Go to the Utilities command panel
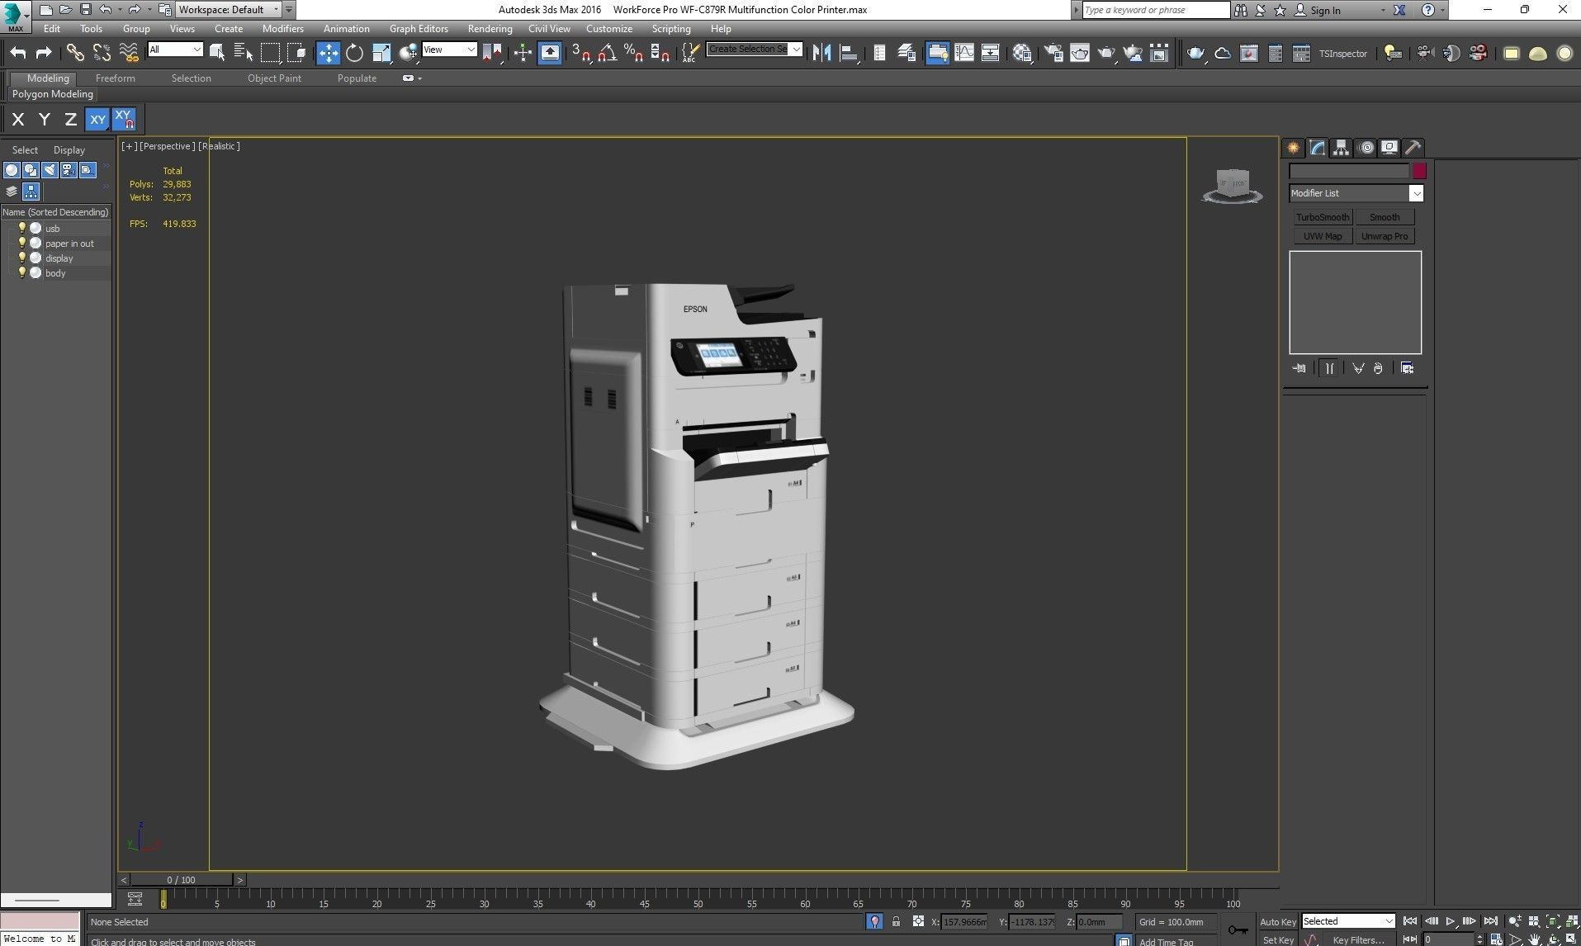 click(1413, 148)
